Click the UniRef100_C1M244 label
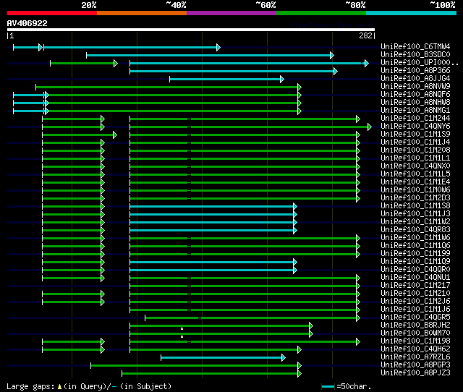Viewport: 463px width, 392px height. coord(415,119)
